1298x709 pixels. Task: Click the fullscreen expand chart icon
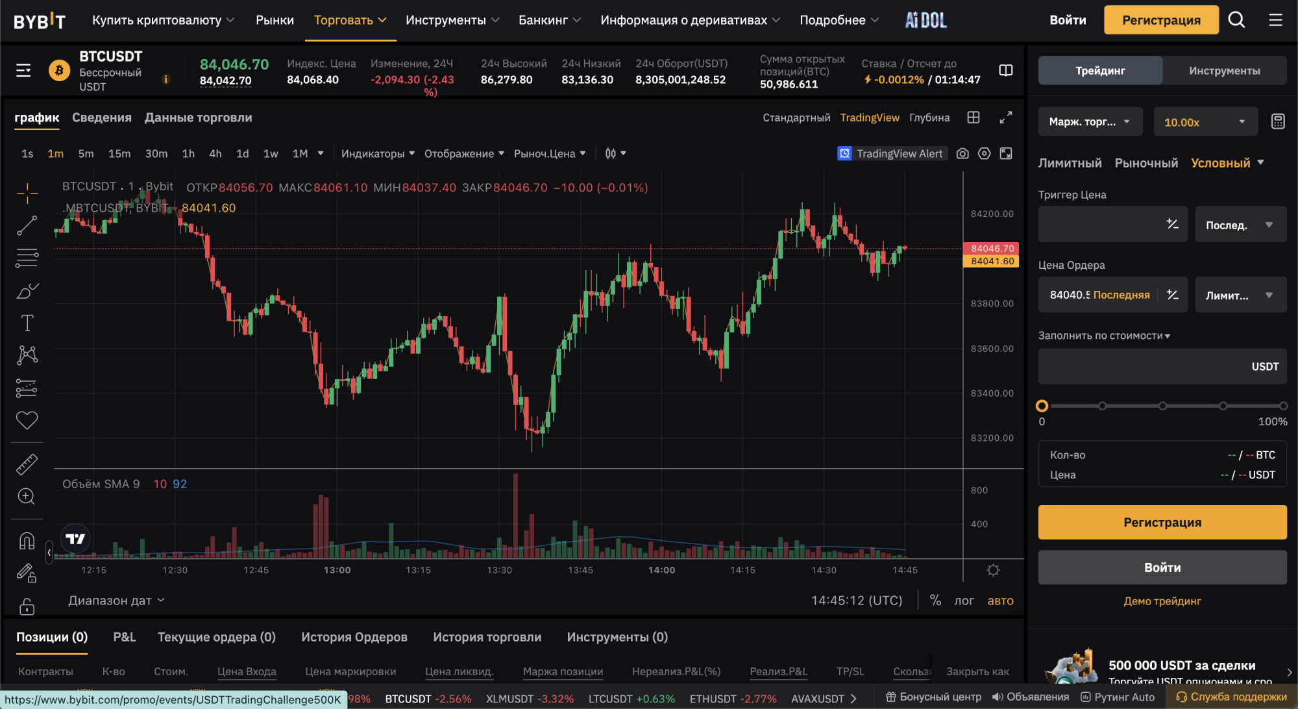pos(1005,118)
